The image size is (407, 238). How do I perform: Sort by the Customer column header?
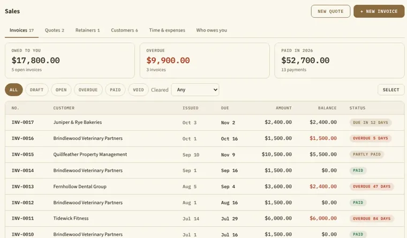(x=64, y=108)
